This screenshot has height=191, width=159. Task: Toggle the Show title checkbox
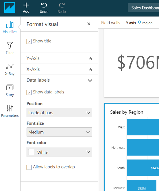point(29,41)
